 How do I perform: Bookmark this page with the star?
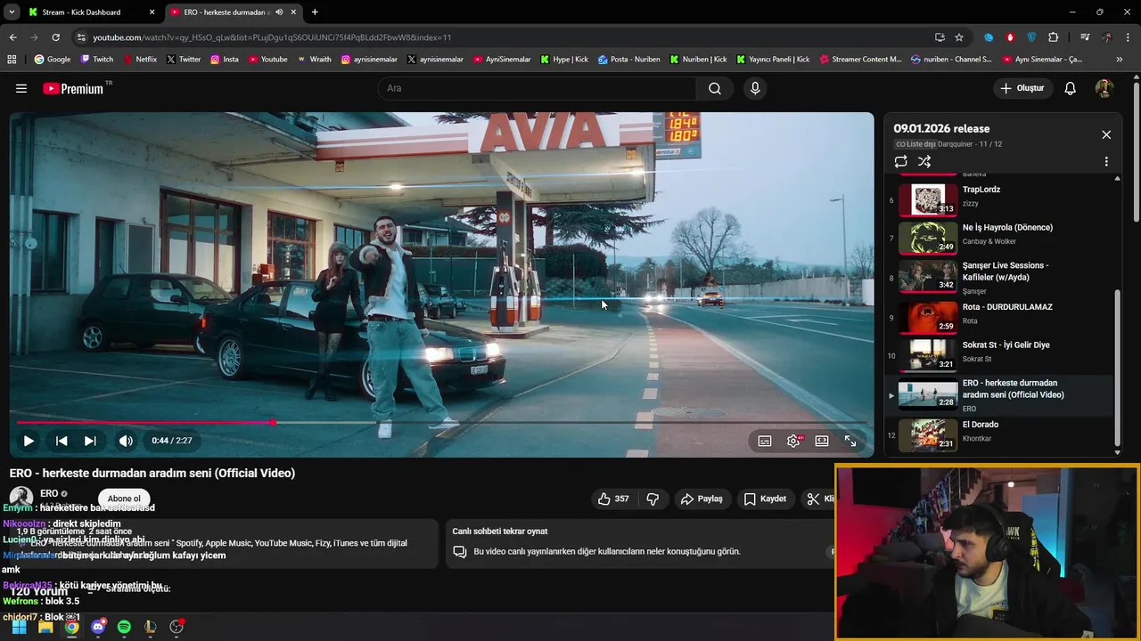[x=959, y=37]
